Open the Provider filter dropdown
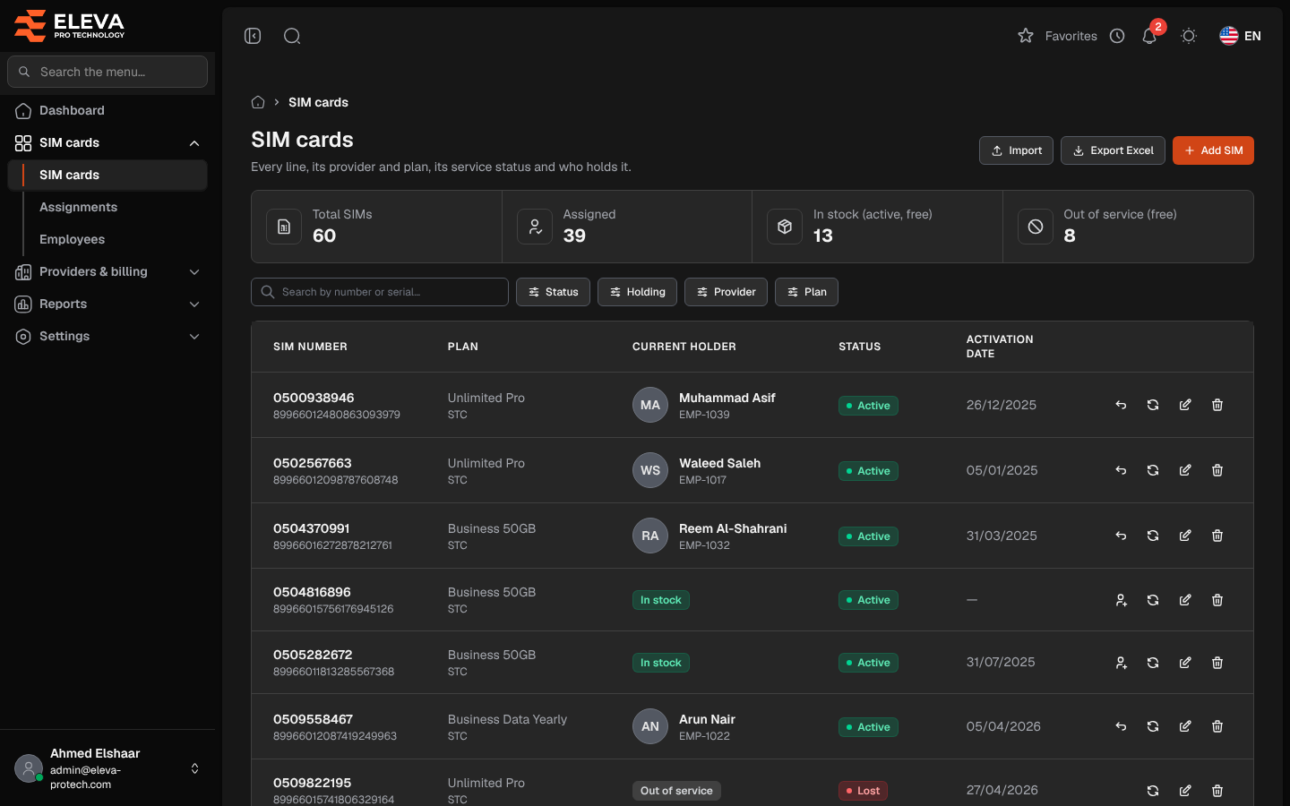1290x806 pixels. click(726, 292)
